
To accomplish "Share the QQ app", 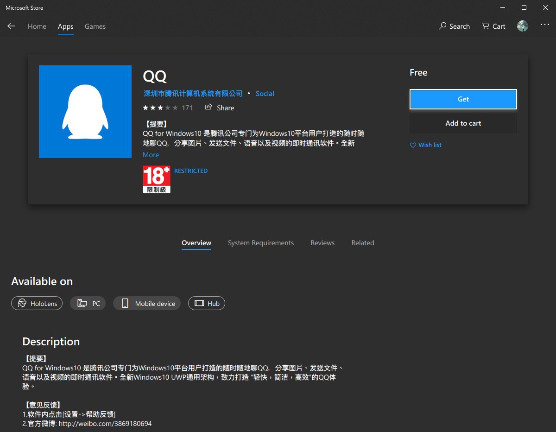I will coord(220,108).
